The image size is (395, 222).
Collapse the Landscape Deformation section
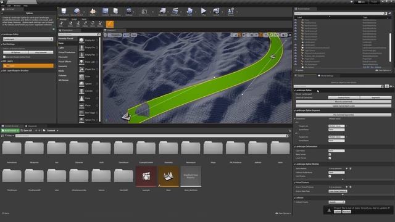click(x=295, y=147)
